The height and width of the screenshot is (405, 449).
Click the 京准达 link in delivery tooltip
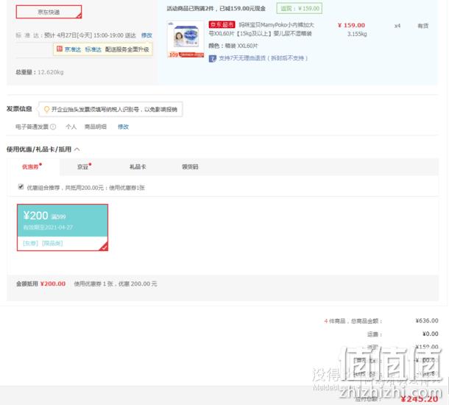tap(73, 49)
